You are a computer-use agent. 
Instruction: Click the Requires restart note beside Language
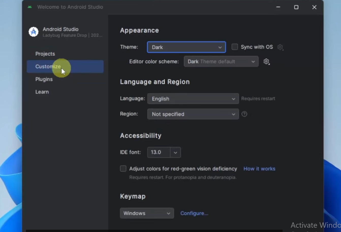tap(258, 99)
